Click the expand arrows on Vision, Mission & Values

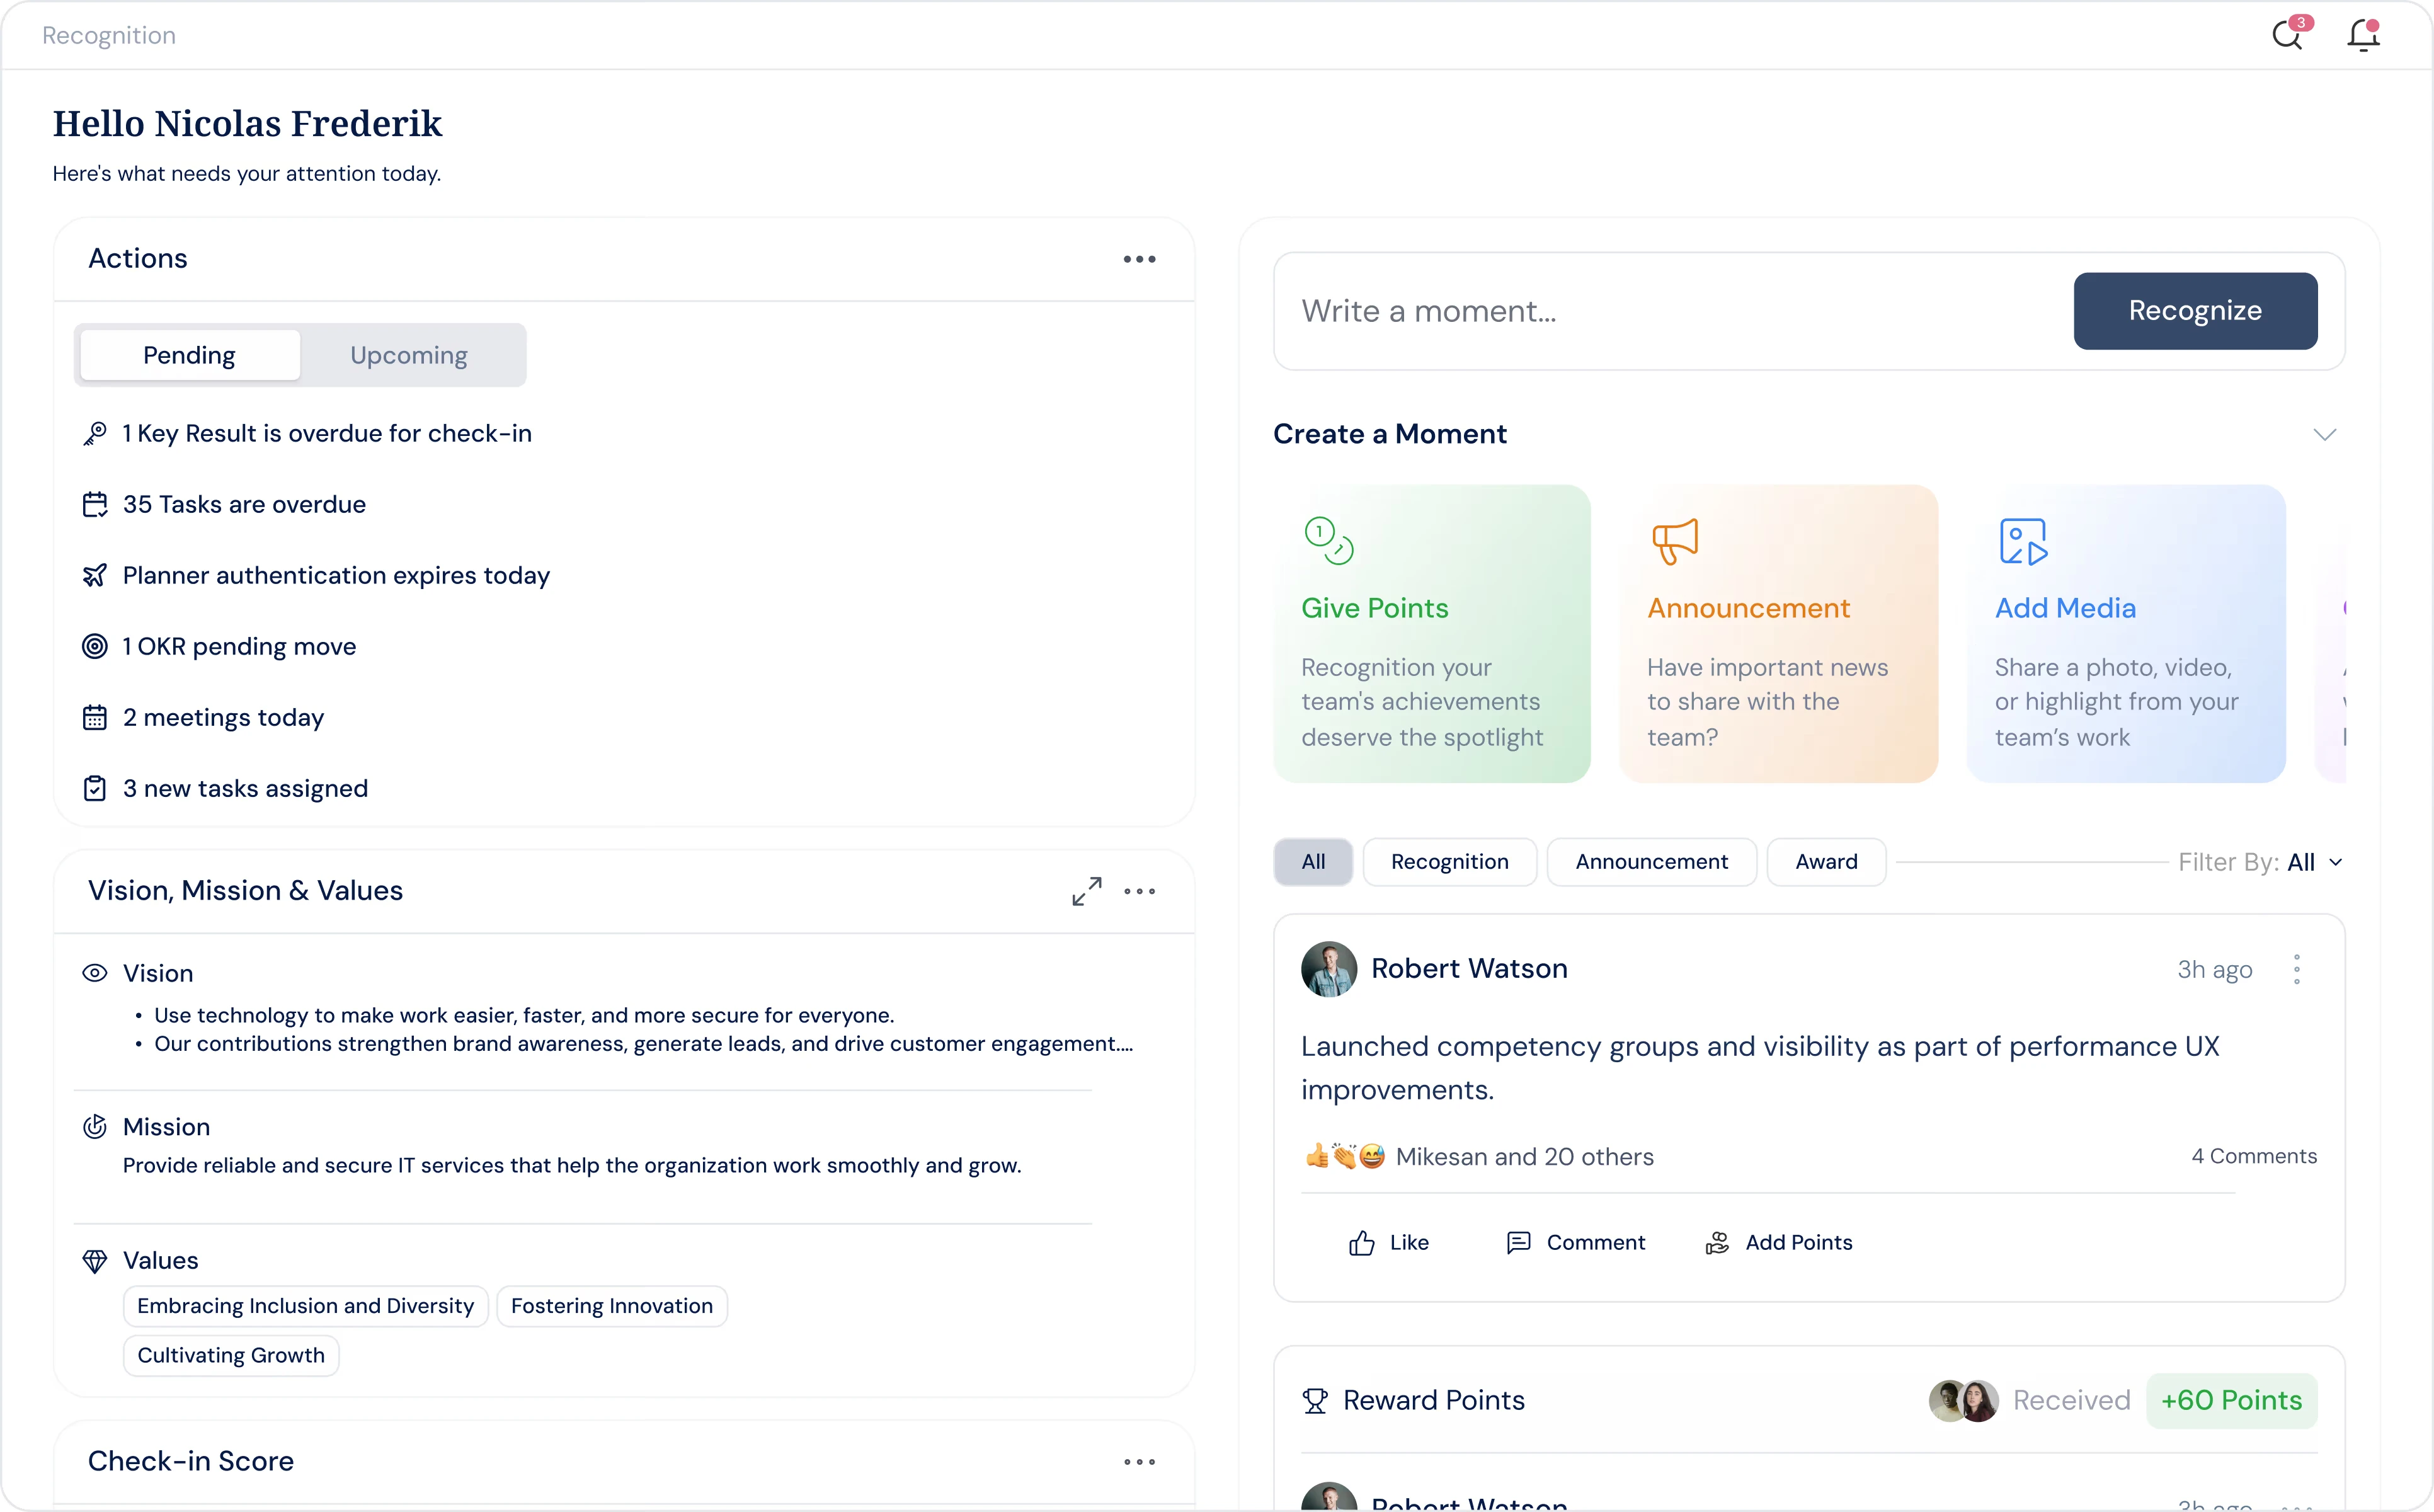click(1087, 891)
